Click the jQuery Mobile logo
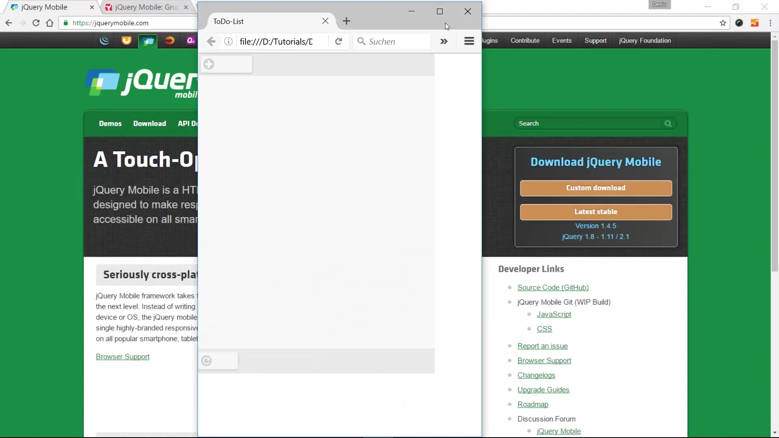 point(141,83)
